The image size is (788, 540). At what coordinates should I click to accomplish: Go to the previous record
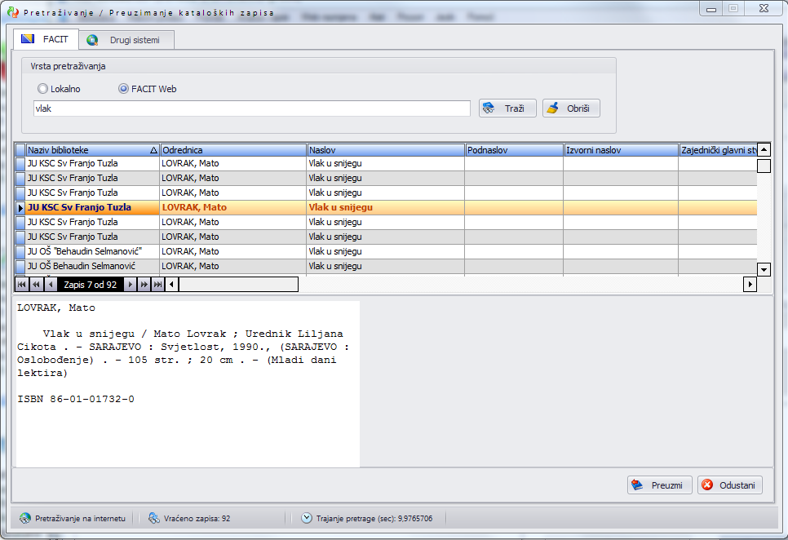point(50,285)
